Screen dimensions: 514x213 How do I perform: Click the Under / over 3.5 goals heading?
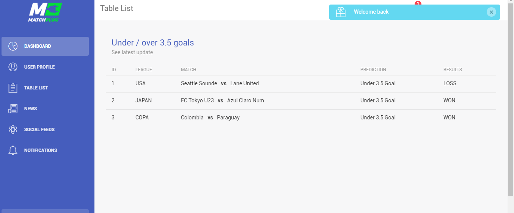click(x=152, y=42)
